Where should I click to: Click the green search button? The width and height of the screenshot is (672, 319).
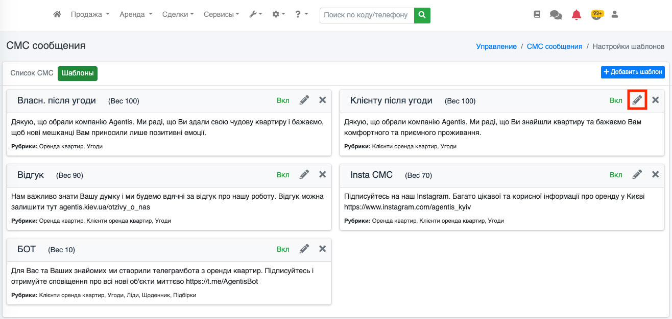coord(422,15)
